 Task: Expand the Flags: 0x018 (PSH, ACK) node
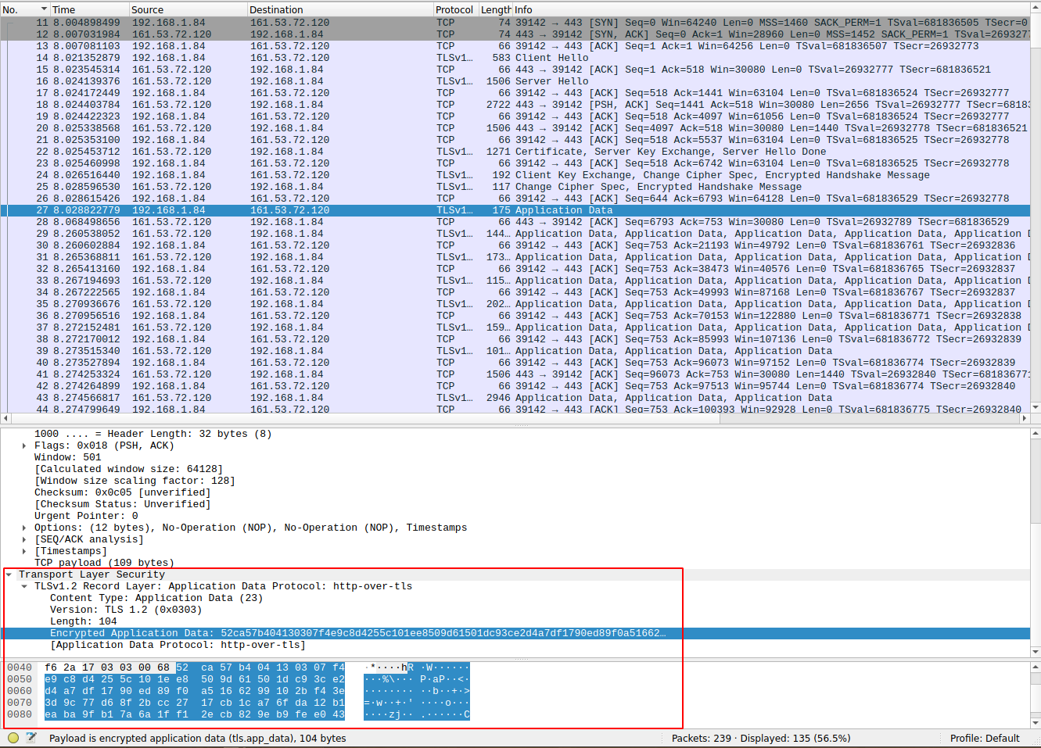(x=24, y=446)
